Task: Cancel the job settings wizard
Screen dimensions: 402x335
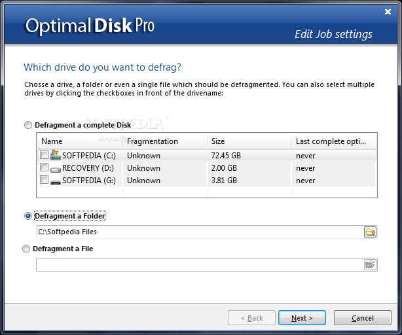Action: click(x=363, y=318)
